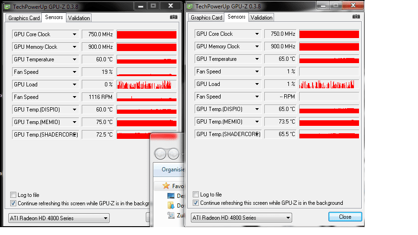The height and width of the screenshot is (235, 418).
Task: Open the recent places icon in Explorer sidebar
Action: 171,215
